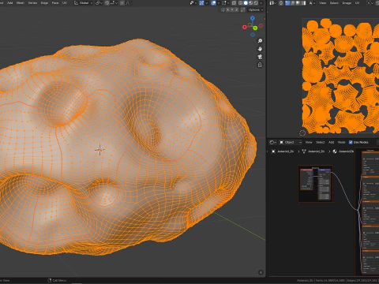379x284 pixels.
Task: Switch to wireframe viewport shading
Action: click(x=240, y=3)
